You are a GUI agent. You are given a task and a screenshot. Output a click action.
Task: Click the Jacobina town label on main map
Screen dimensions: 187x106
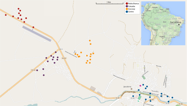127,87
